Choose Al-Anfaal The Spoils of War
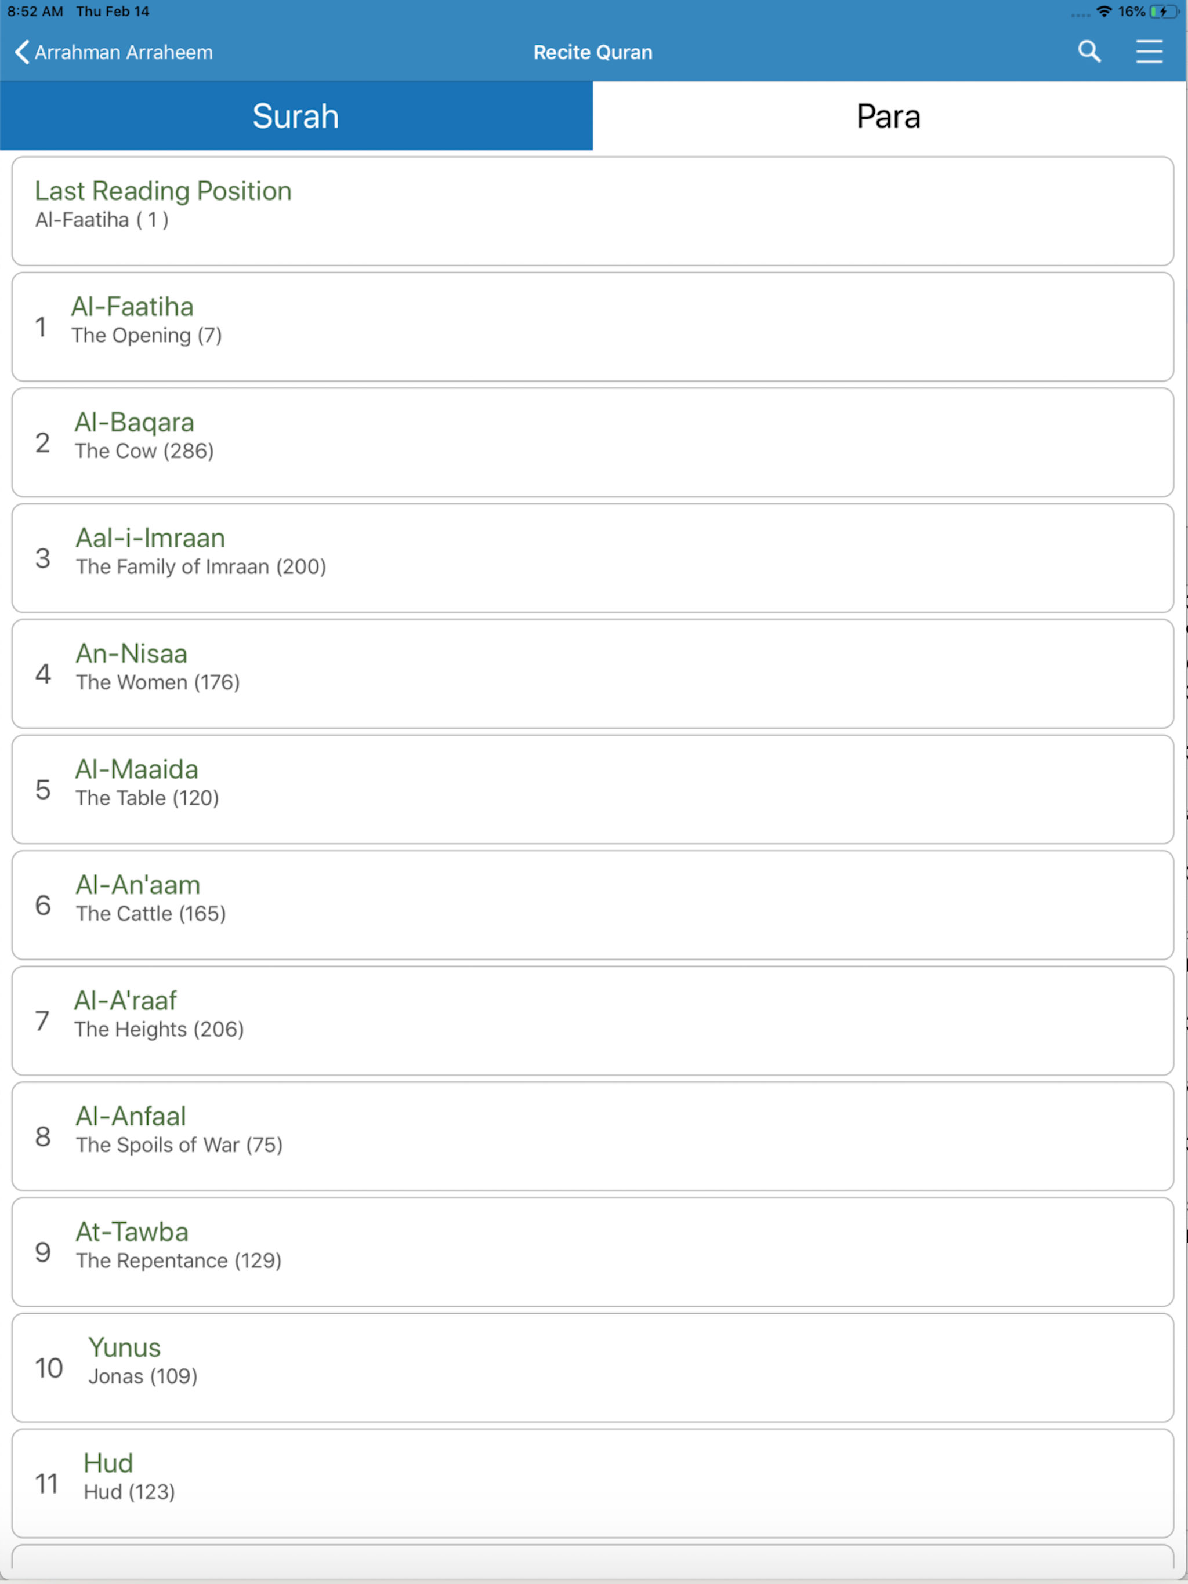This screenshot has width=1188, height=1584. pos(593,1136)
